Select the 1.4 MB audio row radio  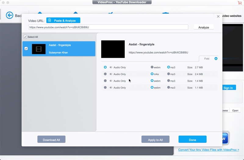(x=105, y=81)
